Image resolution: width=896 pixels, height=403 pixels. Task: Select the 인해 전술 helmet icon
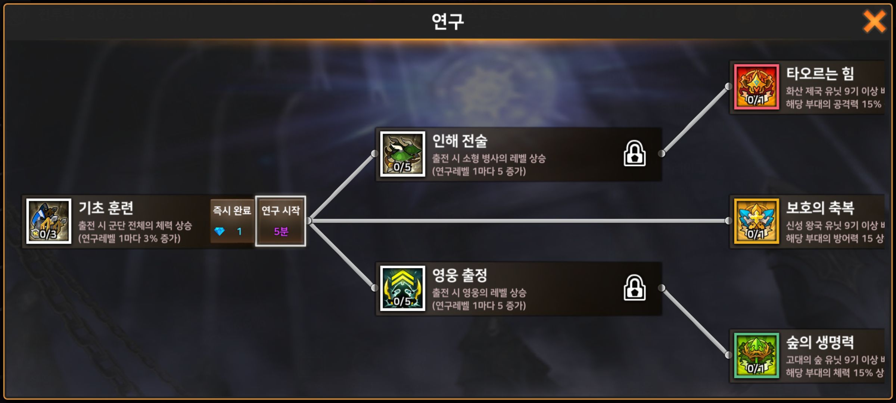[402, 154]
